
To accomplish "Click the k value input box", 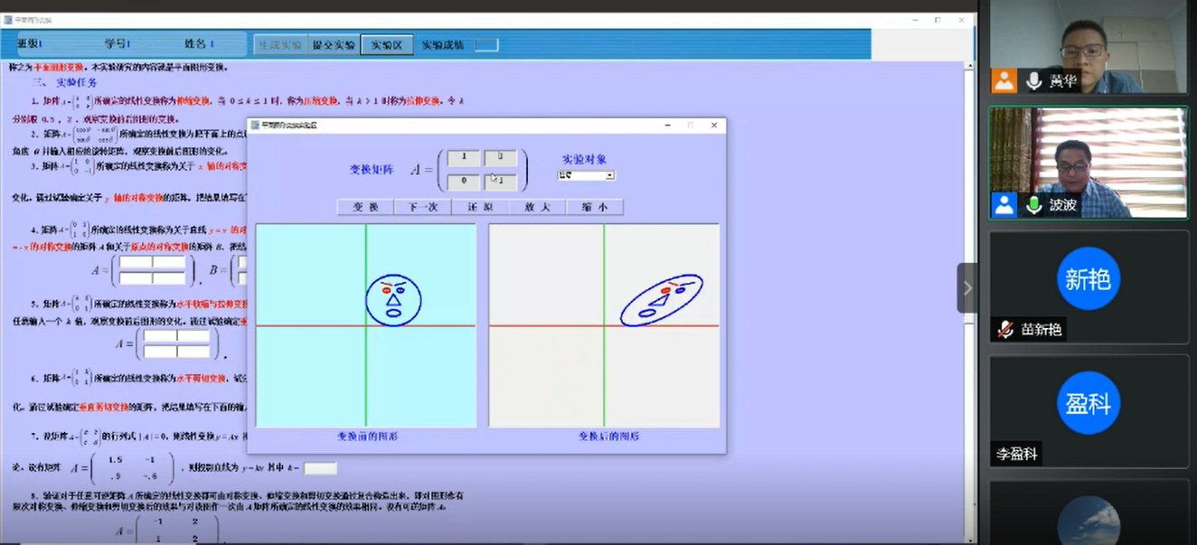I will [x=320, y=468].
